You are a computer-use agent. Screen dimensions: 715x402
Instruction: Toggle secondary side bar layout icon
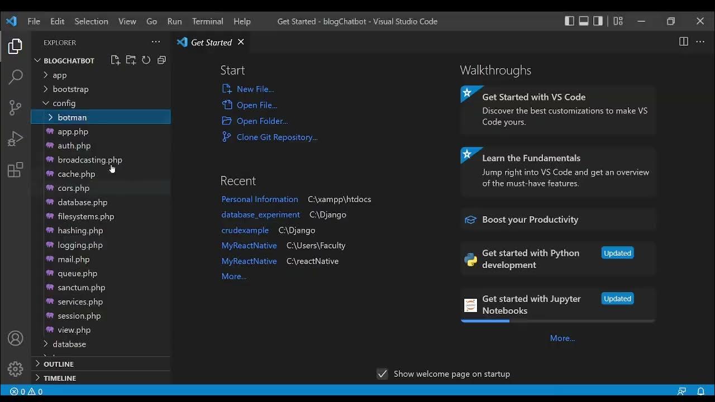point(598,21)
